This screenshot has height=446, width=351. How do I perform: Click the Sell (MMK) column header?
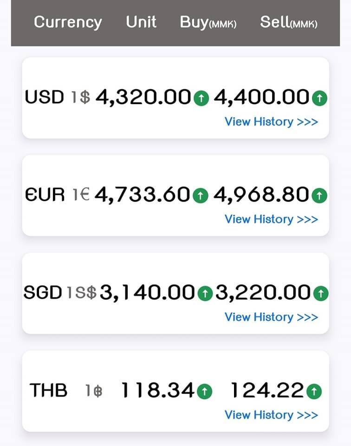point(289,22)
